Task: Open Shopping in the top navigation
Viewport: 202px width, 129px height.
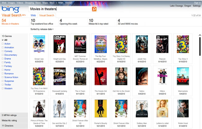Action: (29, 3)
